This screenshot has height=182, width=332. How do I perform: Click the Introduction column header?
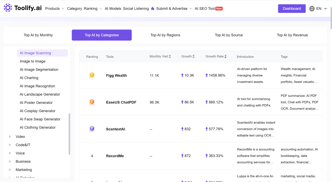tap(245, 57)
